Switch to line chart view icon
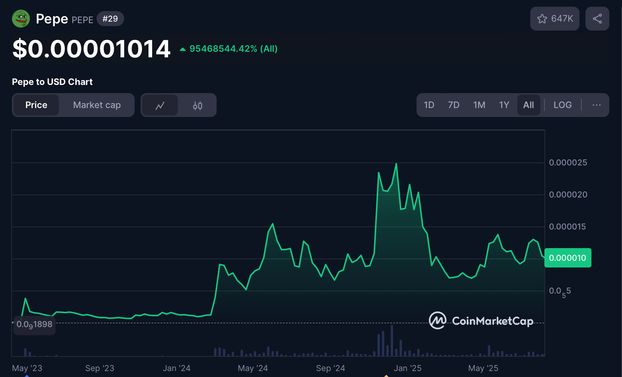Image resolution: width=622 pixels, height=377 pixels. click(x=160, y=105)
